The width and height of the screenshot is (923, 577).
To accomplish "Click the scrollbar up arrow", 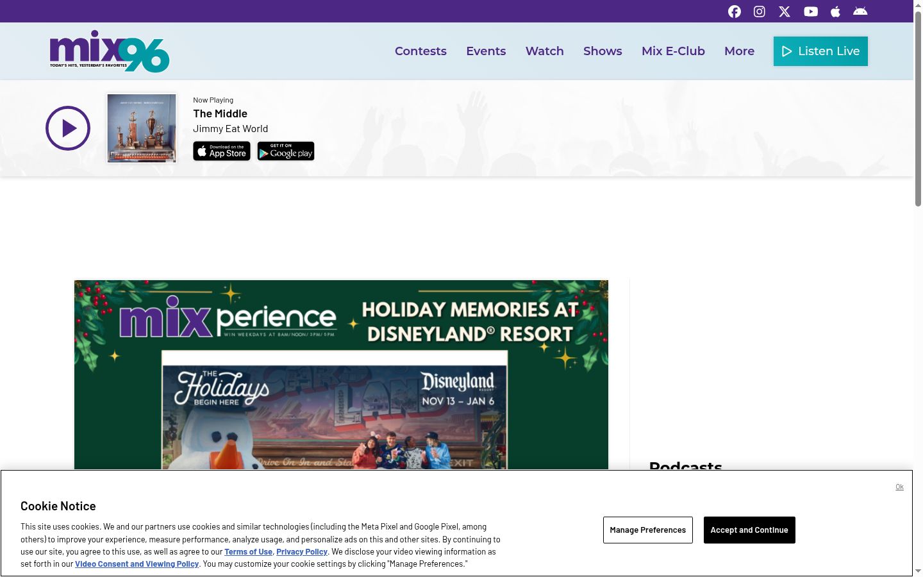I will tap(918, 4).
